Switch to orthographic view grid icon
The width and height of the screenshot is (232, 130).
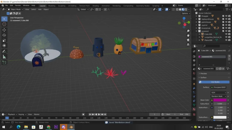[x=188, y=44]
